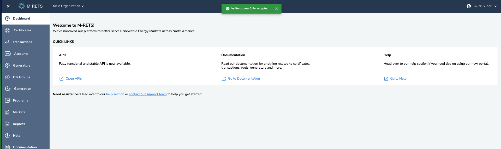Image resolution: width=501 pixels, height=149 pixels.
Task: Click the Help card title
Action: [x=387, y=55]
